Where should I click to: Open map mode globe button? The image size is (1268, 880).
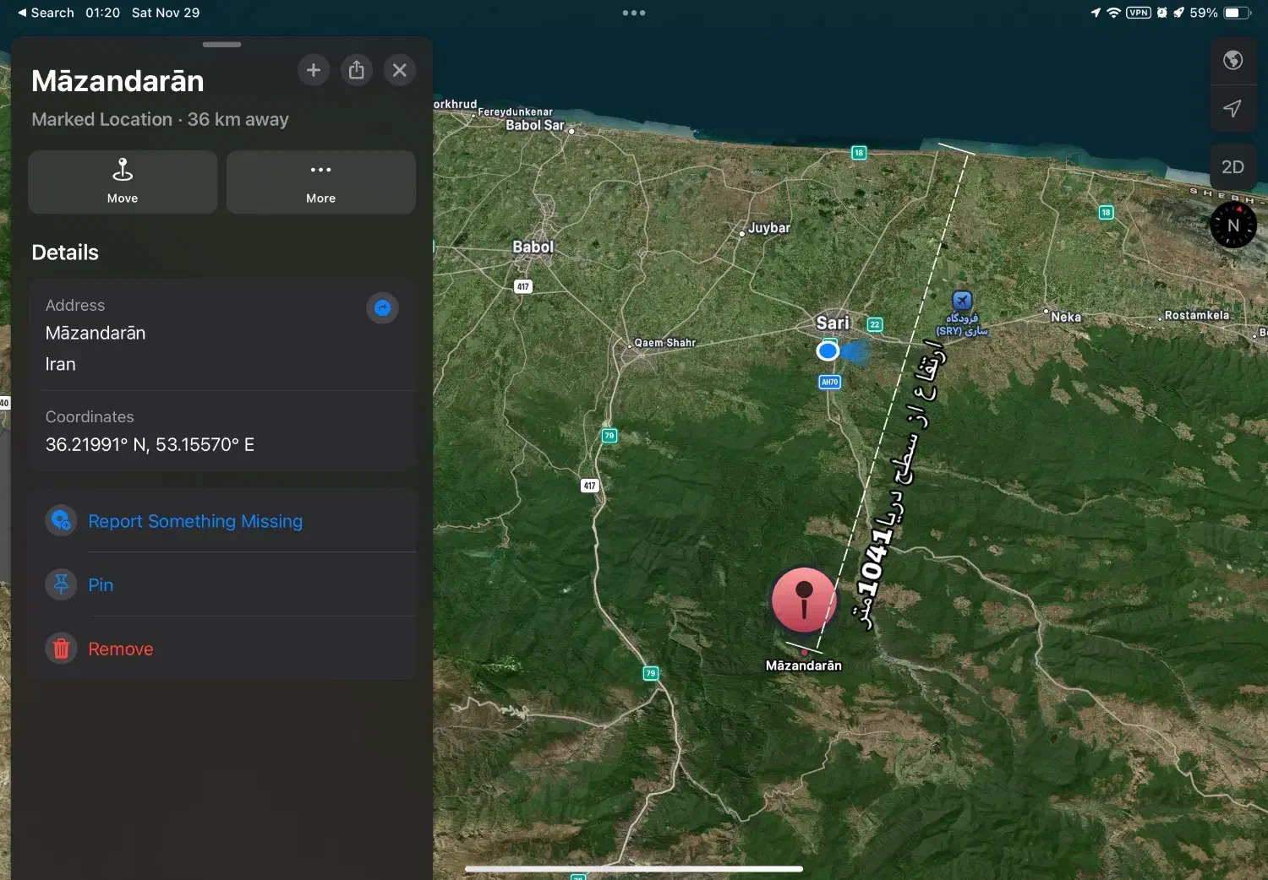pyautogui.click(x=1232, y=60)
